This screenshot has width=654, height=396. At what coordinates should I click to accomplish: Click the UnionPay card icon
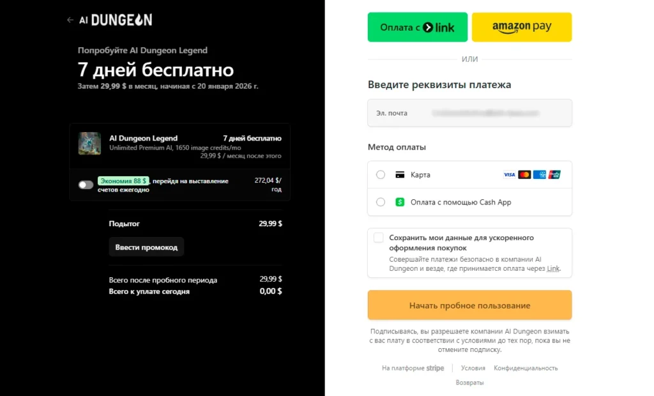click(x=554, y=175)
